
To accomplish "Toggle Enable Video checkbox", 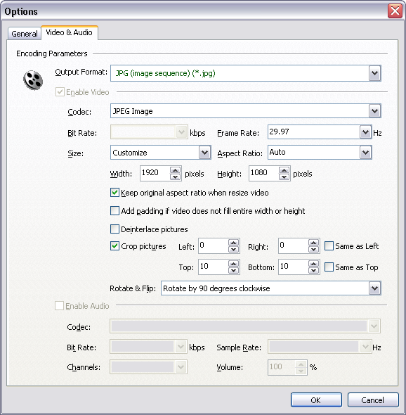I will pyautogui.click(x=60, y=92).
